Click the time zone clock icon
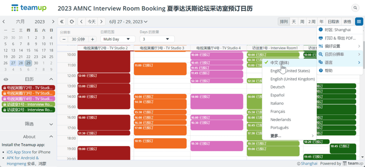 320,30
